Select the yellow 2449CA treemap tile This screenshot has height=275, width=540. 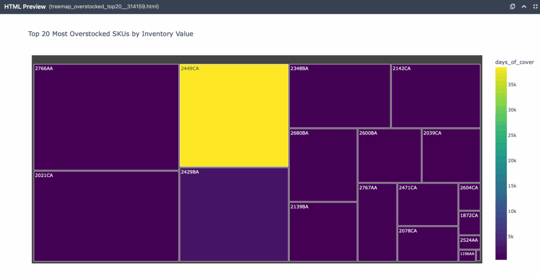point(234,116)
